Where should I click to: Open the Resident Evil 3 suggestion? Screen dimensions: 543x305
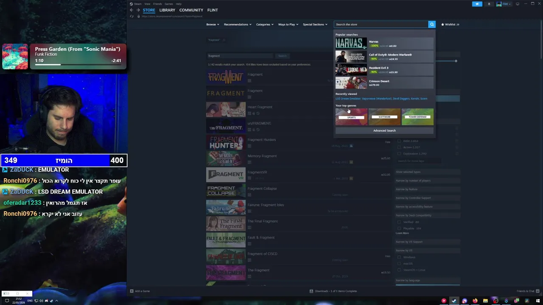[x=384, y=69]
